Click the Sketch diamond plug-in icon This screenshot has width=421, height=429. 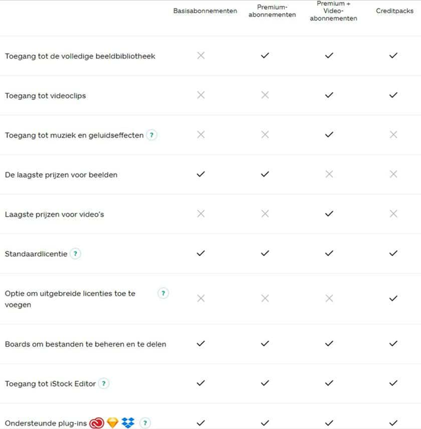[x=112, y=423]
